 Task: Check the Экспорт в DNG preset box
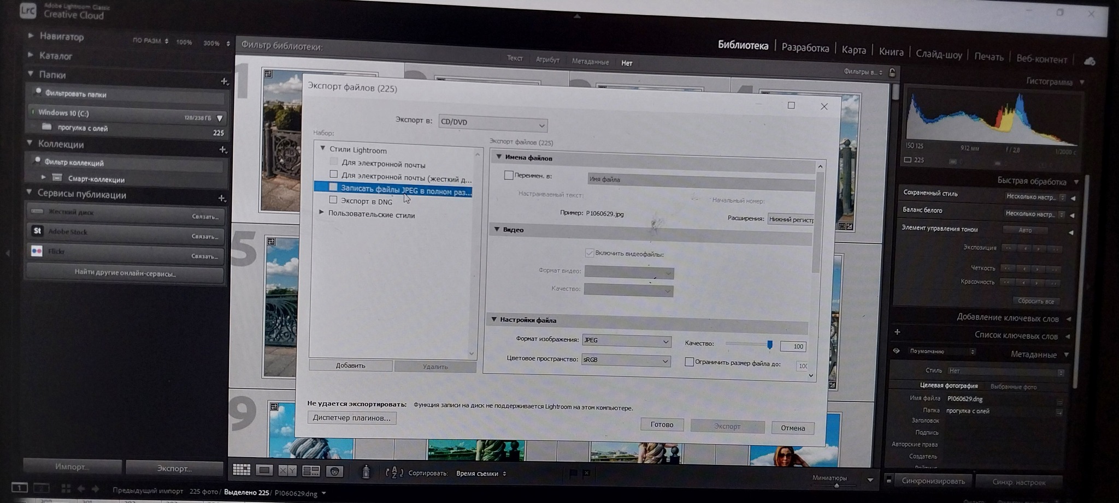click(x=333, y=200)
